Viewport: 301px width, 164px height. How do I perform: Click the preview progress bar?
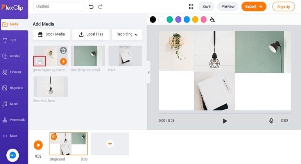[x=225, y=114]
